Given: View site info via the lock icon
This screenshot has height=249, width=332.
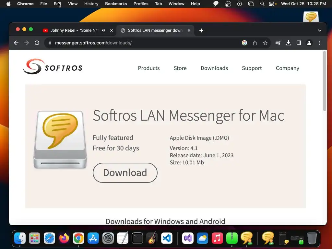Looking at the screenshot, I should [50, 43].
